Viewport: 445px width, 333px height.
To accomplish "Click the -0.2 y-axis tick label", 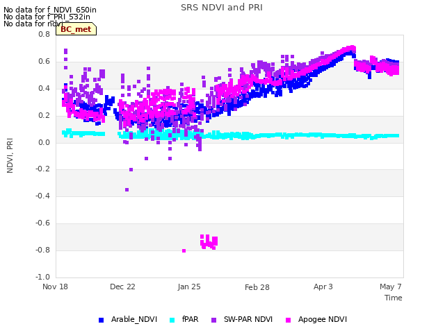I will pyautogui.click(x=42, y=169).
